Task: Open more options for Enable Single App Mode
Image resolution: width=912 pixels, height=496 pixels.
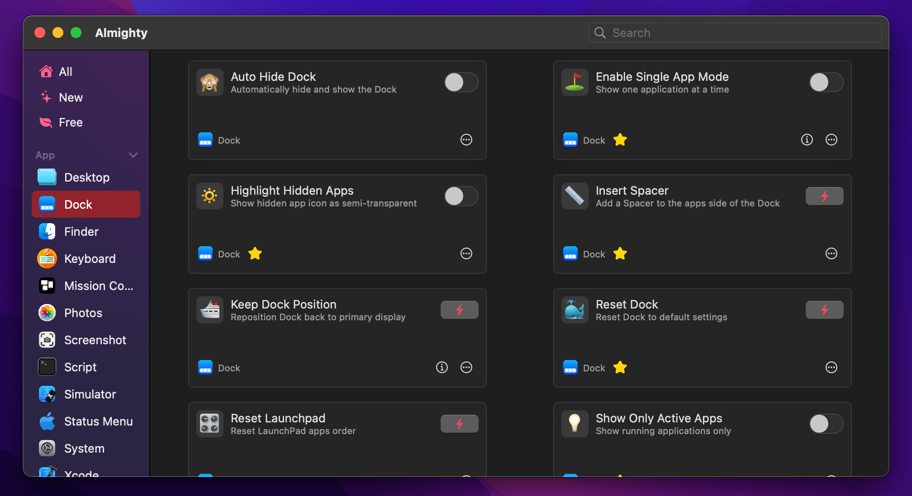Action: 831,140
